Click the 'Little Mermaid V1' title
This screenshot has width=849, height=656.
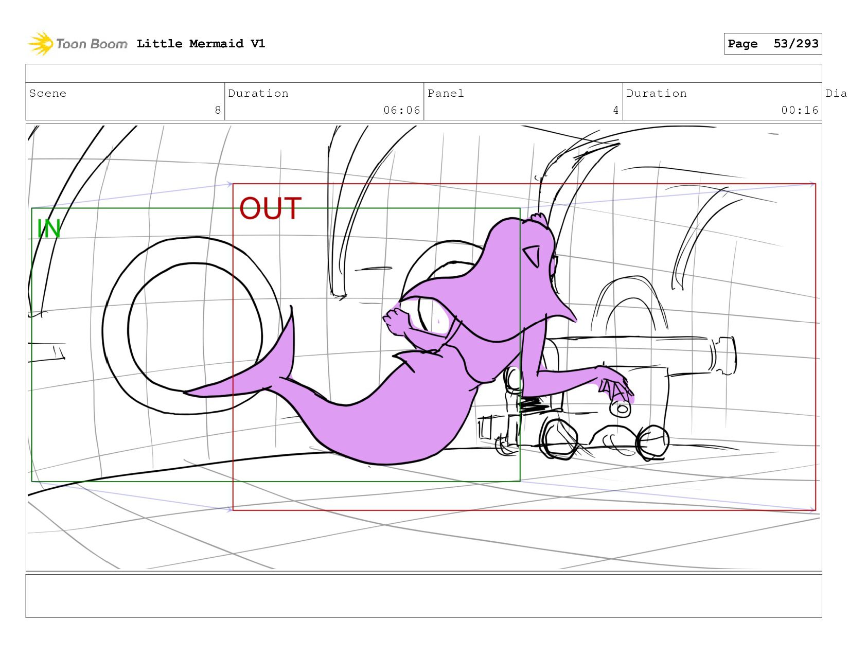pos(201,44)
